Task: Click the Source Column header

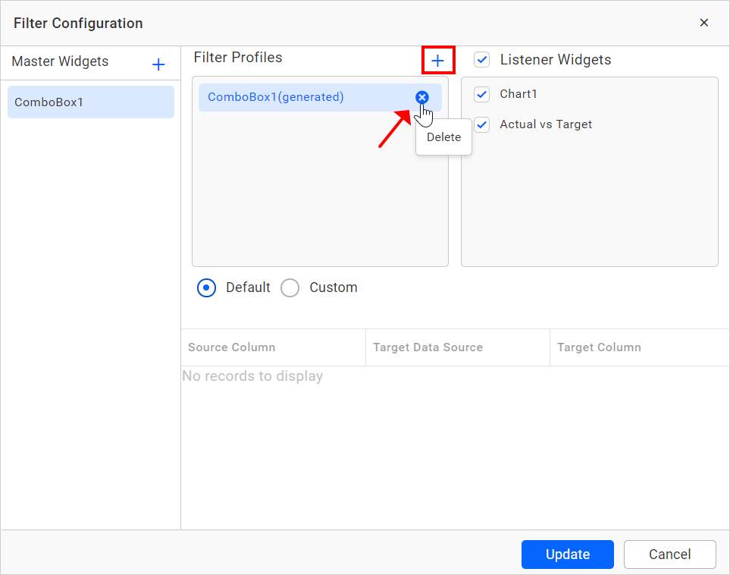Action: (x=232, y=347)
